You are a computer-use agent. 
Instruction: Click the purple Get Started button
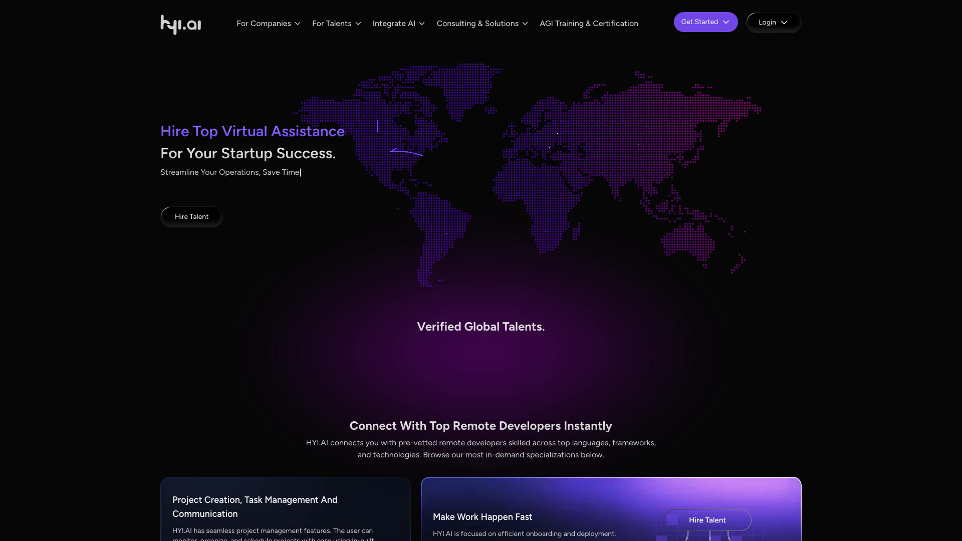coord(699,22)
